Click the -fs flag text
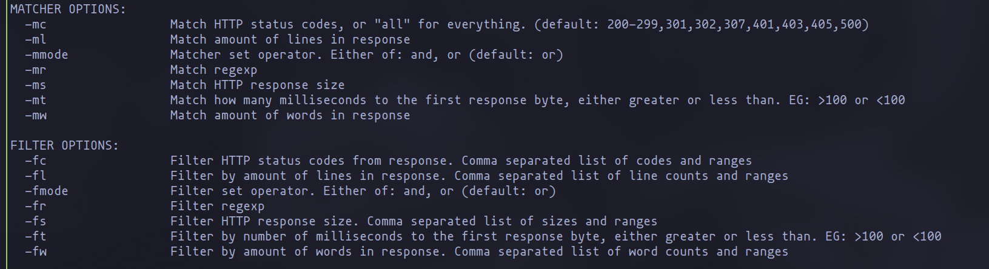This screenshot has width=989, height=269. coord(36,221)
